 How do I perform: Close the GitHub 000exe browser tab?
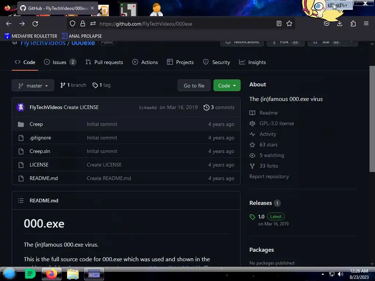click(92, 8)
